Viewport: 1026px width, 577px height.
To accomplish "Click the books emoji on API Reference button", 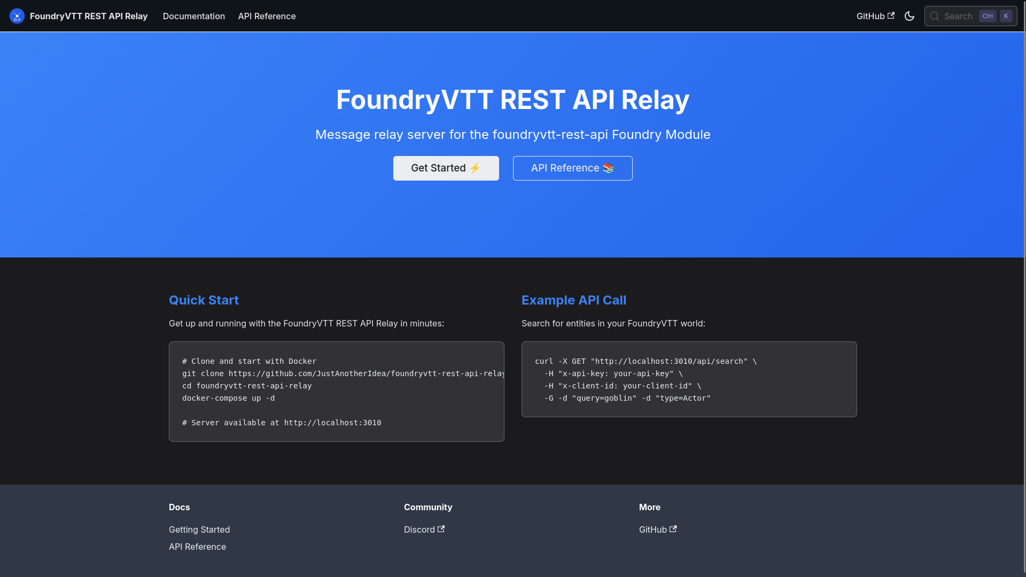I will point(608,168).
